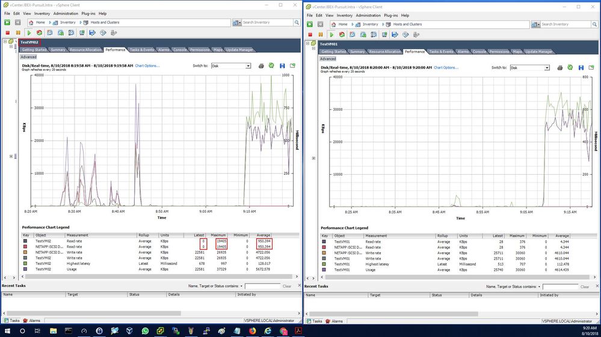Viewport: 601px width, 337px height.
Task: Open Snapshot Manager icon in TestVM01 window
Action: (374, 35)
